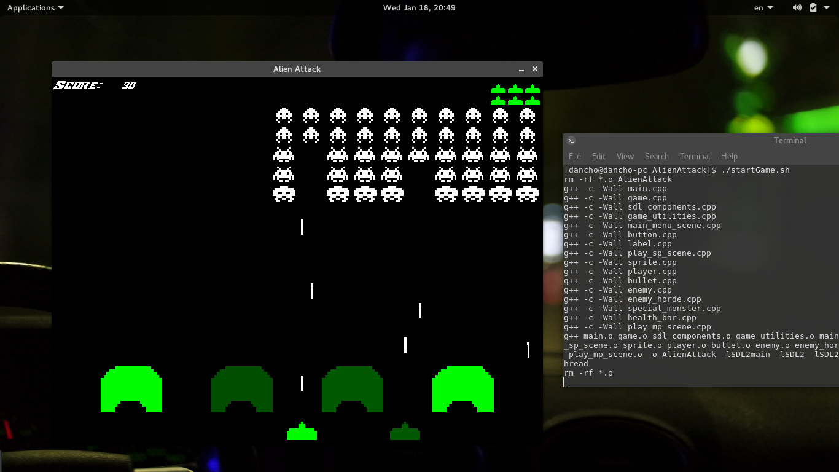Click the line compiling sprite.cpp
Image resolution: width=839 pixels, height=472 pixels.
coord(620,262)
